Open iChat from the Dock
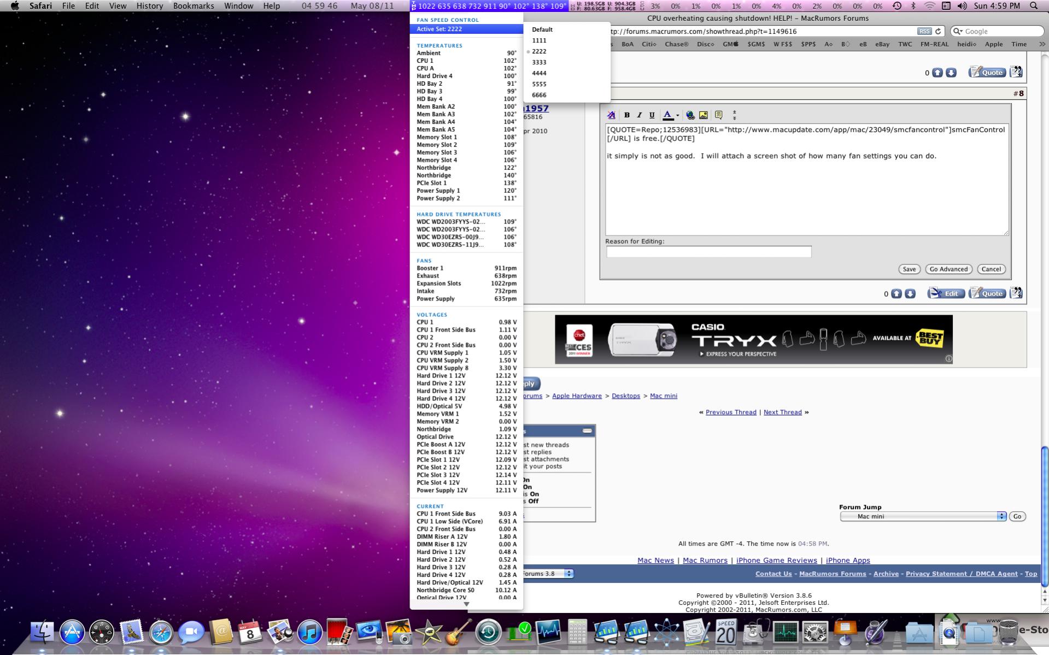The height and width of the screenshot is (655, 1049). click(191, 632)
